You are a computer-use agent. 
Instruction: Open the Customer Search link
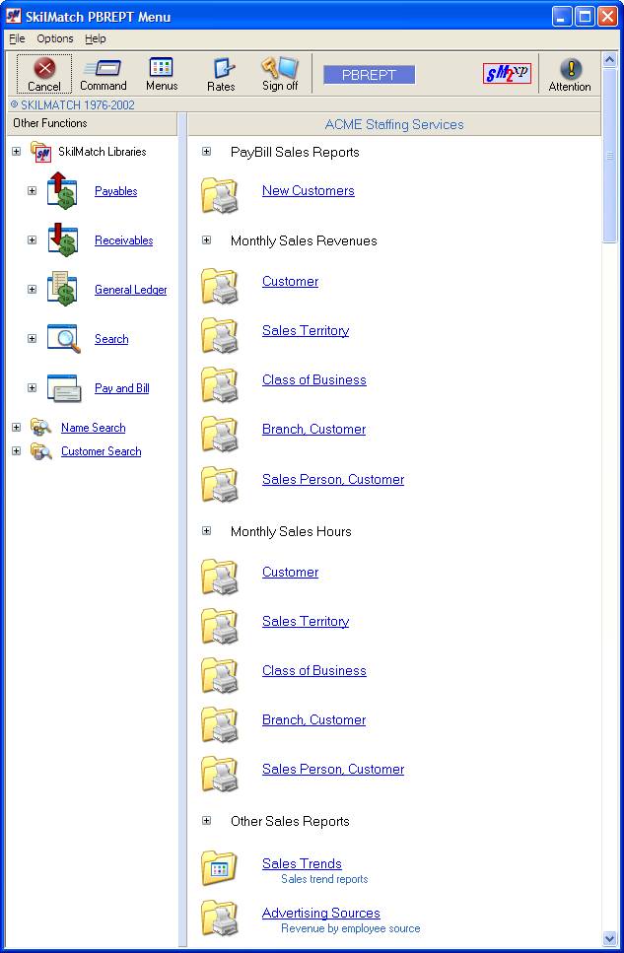click(101, 451)
